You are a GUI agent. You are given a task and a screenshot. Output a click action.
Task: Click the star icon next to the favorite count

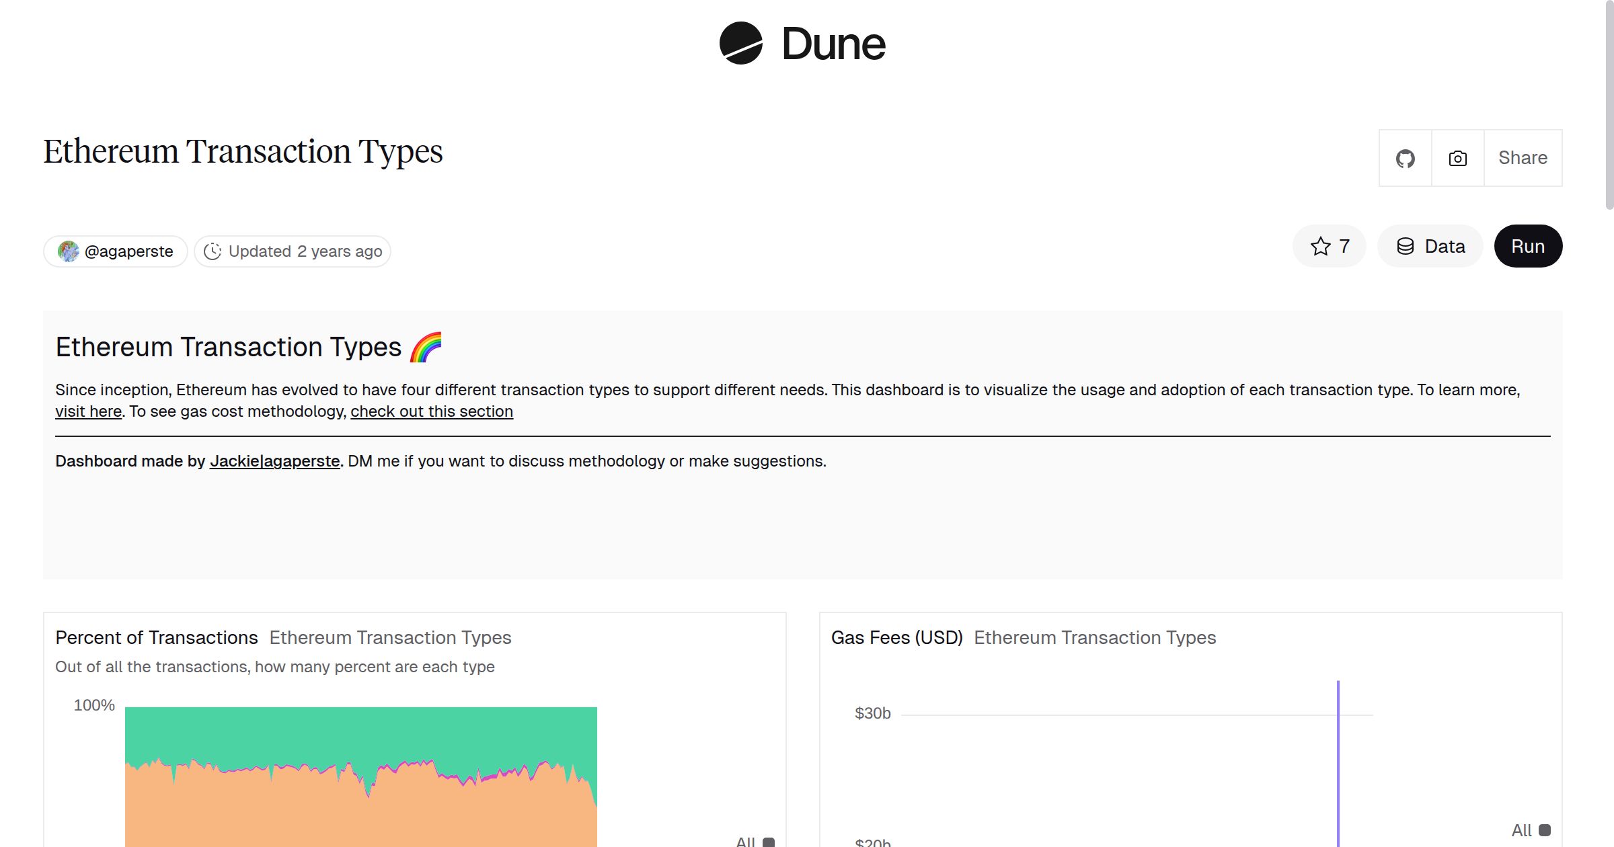(1320, 246)
